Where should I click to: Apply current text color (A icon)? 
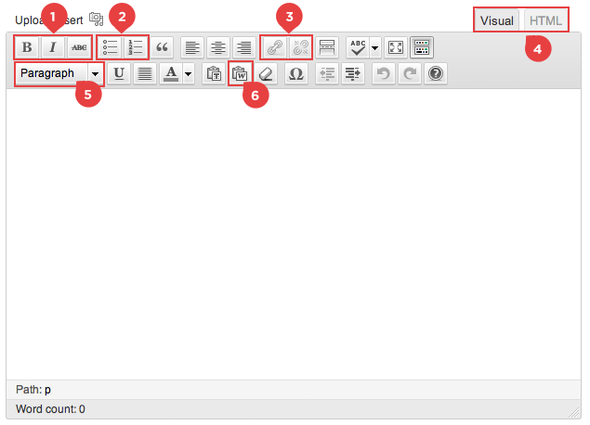171,74
